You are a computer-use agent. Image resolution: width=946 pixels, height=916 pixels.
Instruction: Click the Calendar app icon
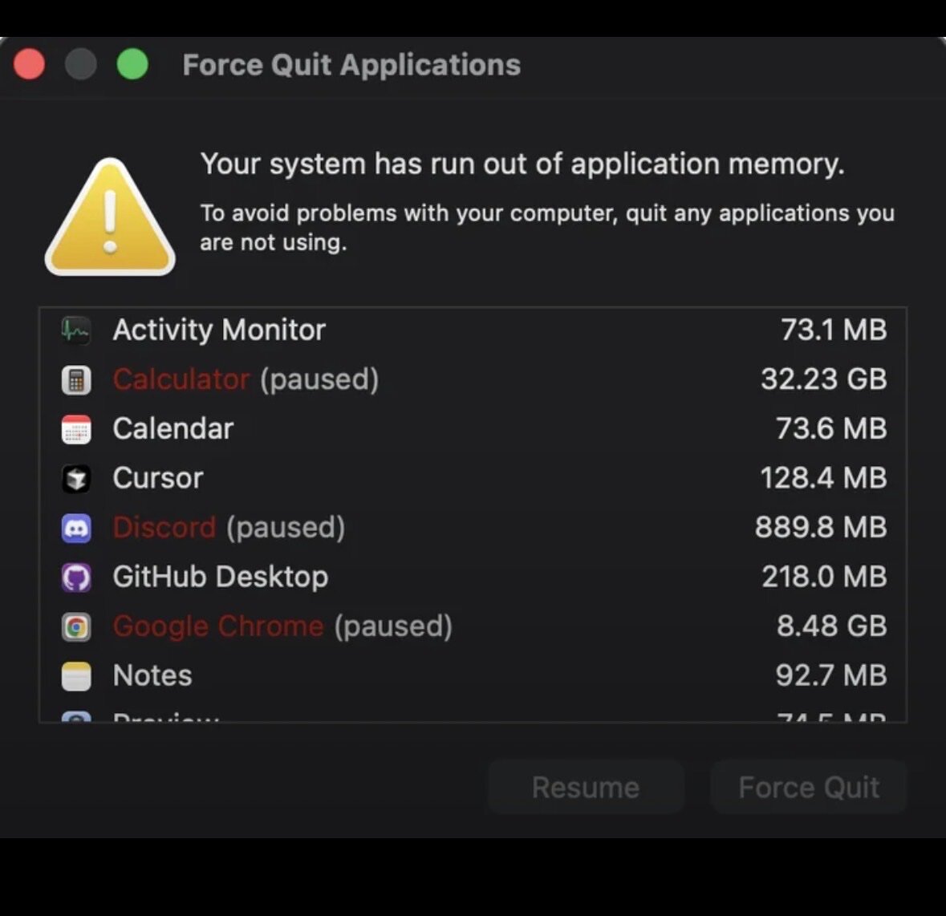click(76, 430)
